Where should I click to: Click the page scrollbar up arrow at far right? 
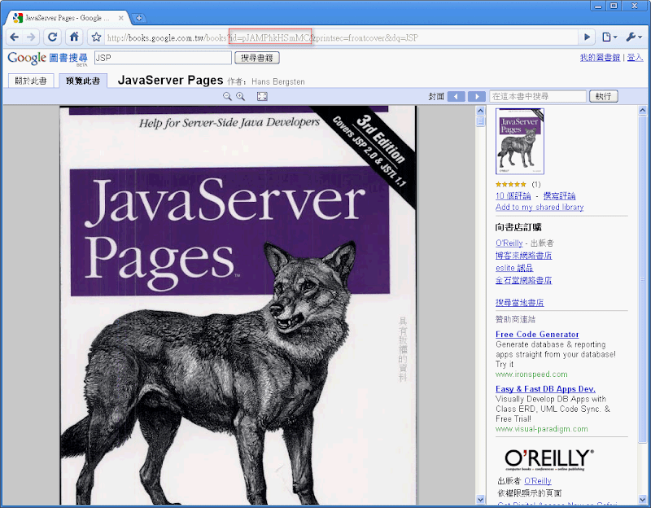642,111
